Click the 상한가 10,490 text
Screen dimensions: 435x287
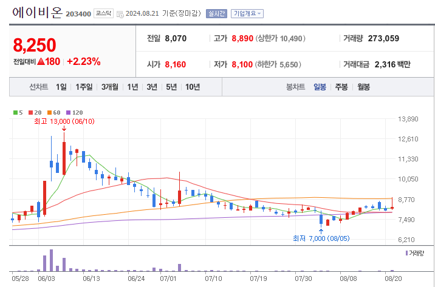(280, 38)
